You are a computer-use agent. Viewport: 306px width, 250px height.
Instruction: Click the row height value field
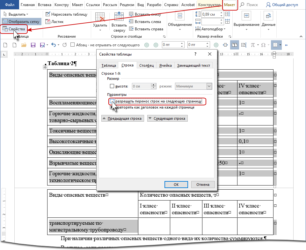click(x=142, y=86)
